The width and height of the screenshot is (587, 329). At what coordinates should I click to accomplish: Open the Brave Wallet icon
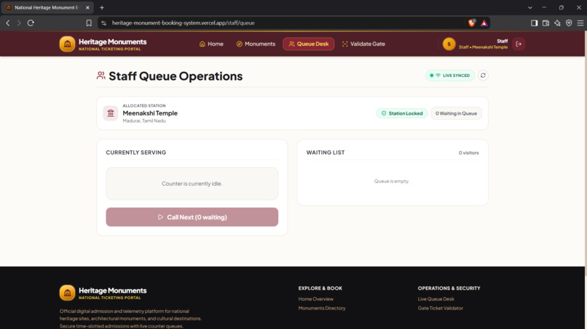545,23
